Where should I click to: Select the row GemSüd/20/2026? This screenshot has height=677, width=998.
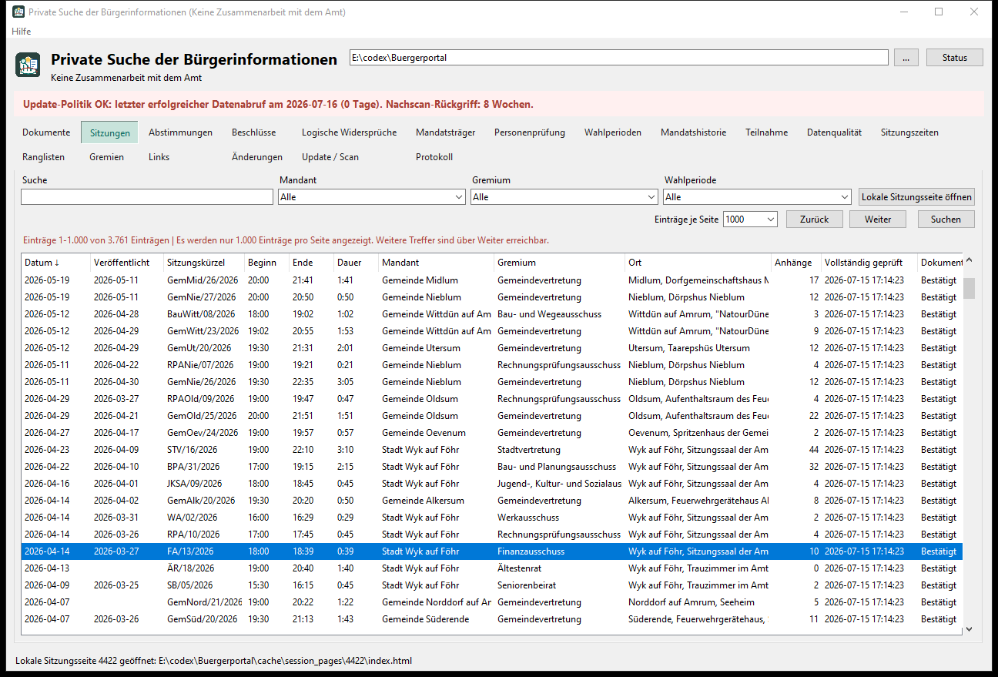[x=492, y=619]
